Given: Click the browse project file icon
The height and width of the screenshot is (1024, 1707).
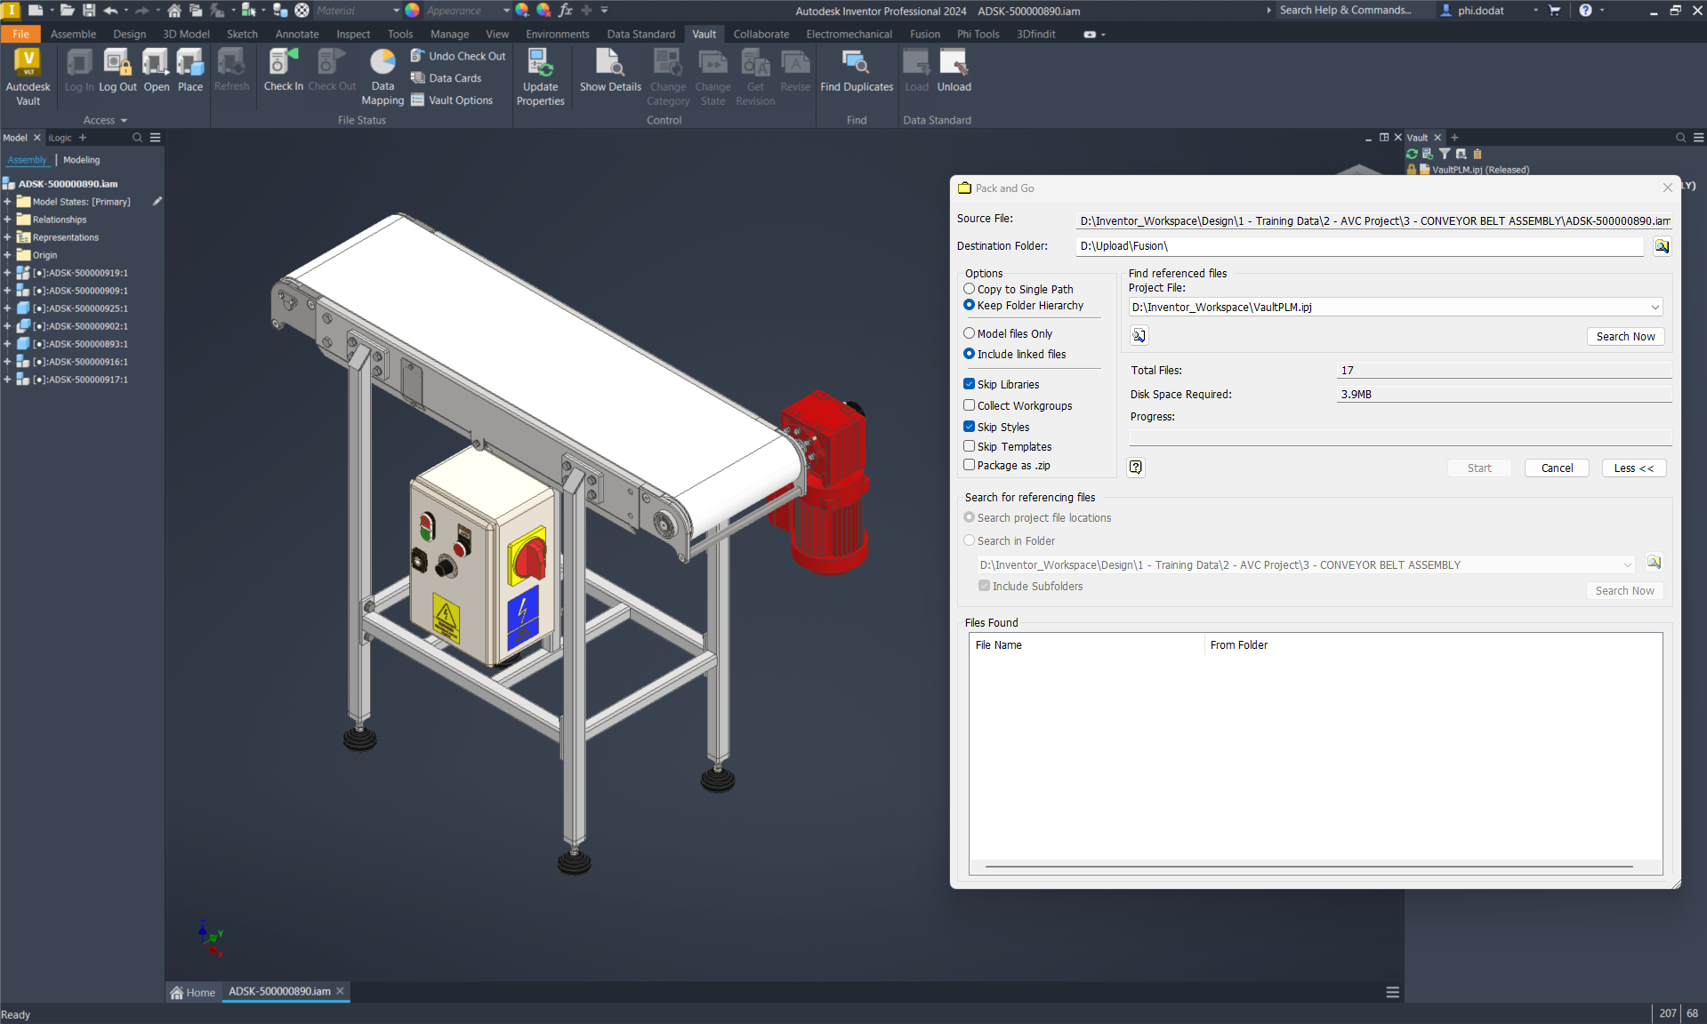Looking at the screenshot, I should (1139, 335).
